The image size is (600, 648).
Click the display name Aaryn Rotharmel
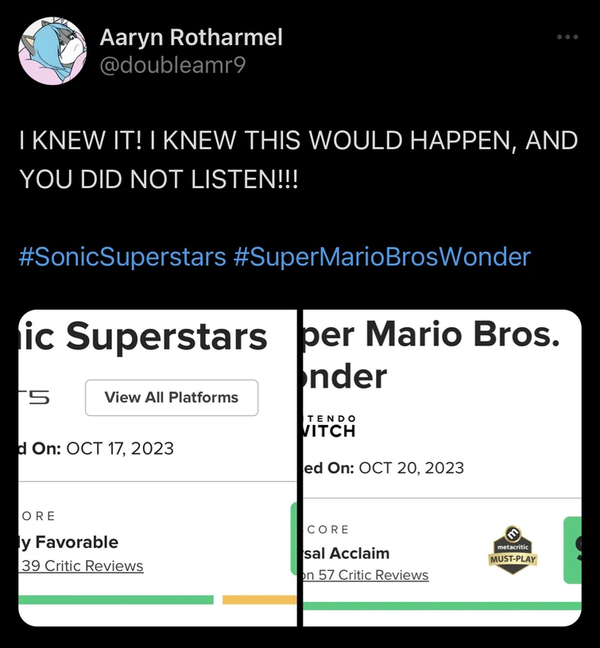(191, 37)
